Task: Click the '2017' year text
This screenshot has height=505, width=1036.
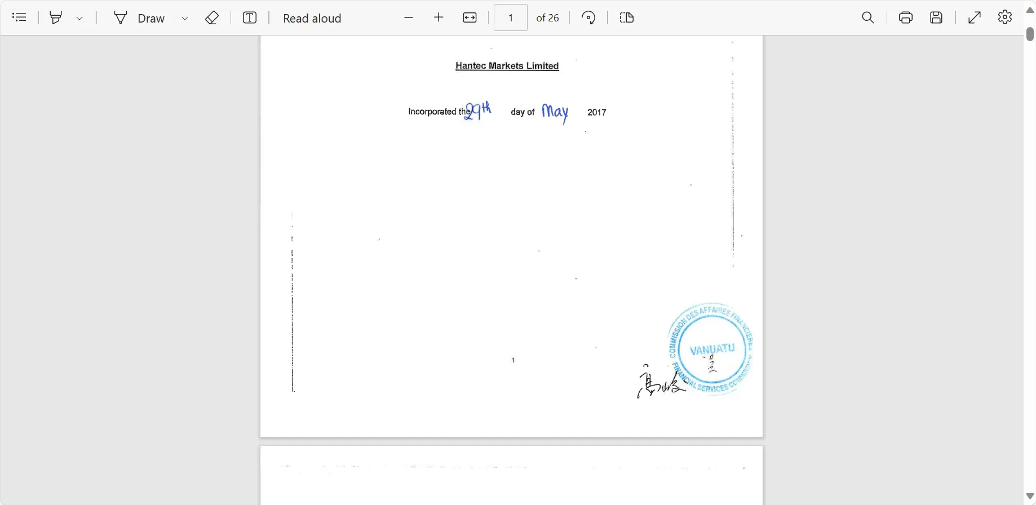Action: (597, 112)
